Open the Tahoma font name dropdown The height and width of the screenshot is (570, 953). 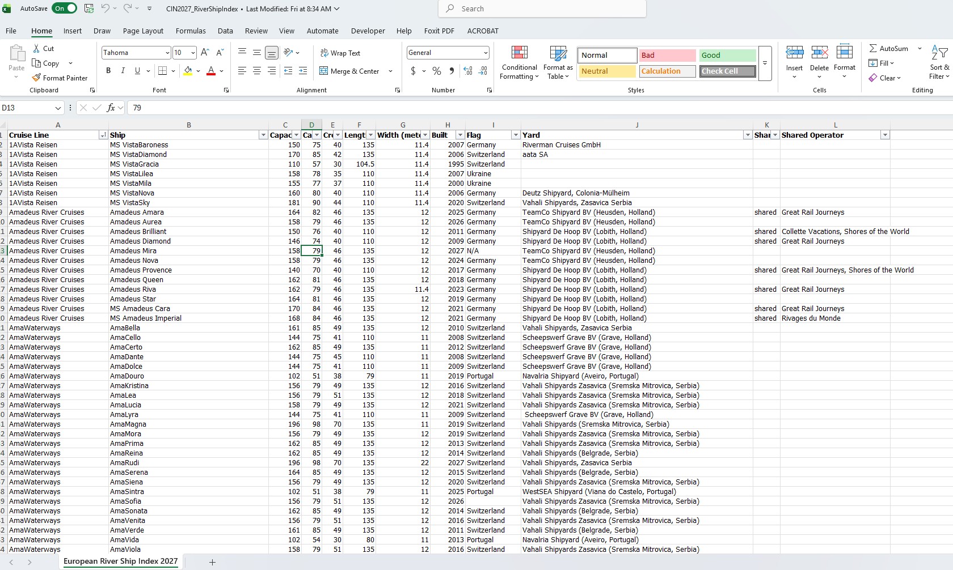pos(167,53)
